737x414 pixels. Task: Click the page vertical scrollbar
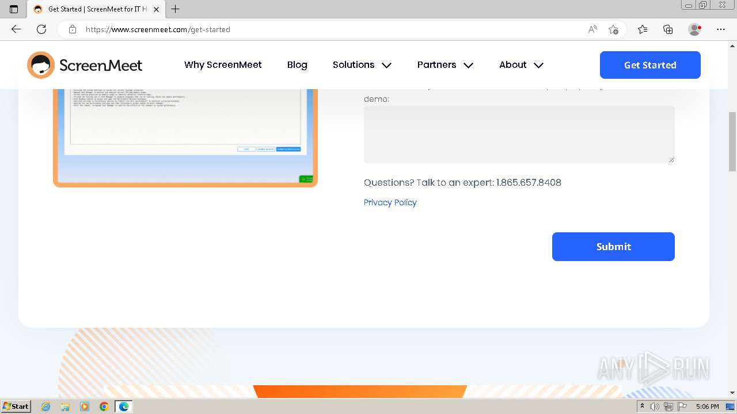click(x=732, y=142)
